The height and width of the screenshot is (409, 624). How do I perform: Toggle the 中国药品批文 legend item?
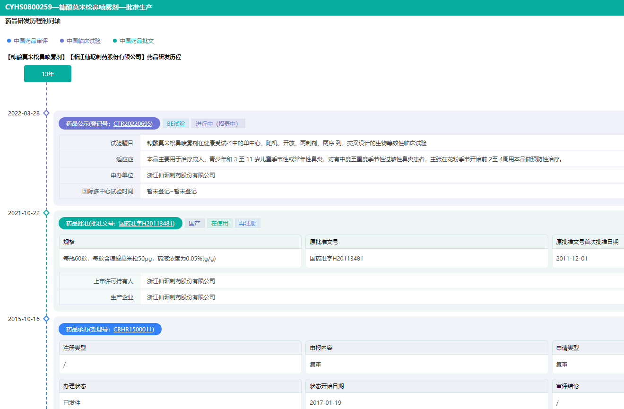pyautogui.click(x=137, y=41)
